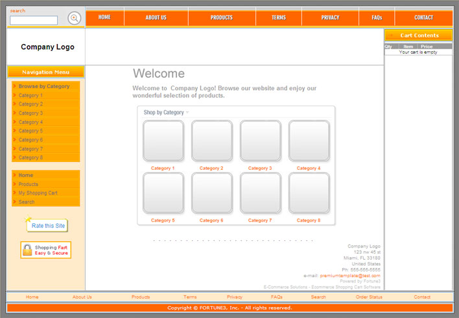Click the Rate this Site star badge
The height and width of the screenshot is (318, 459).
(x=46, y=225)
